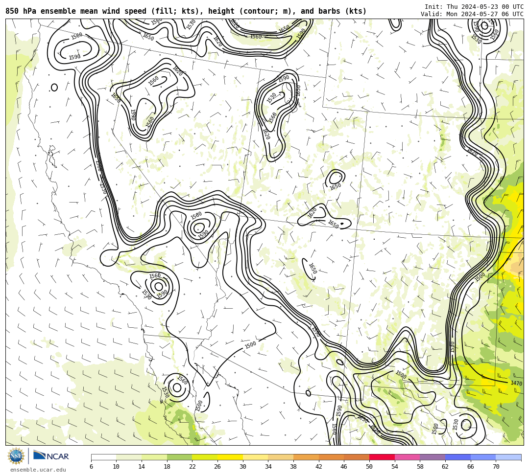This screenshot has height=476, width=529.
Task: Click the colorbar tick label 66
Action: point(470,467)
